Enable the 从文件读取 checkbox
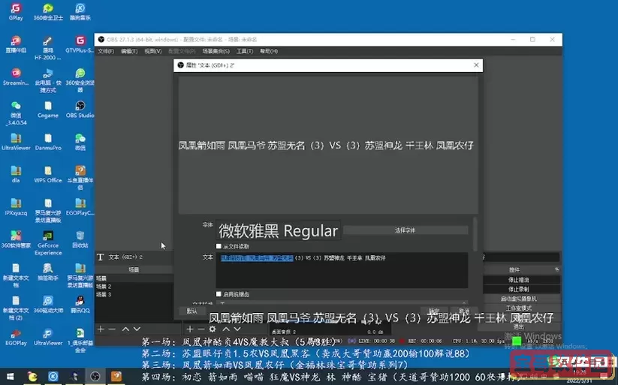 coord(219,246)
